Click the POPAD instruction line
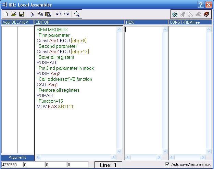Viewport: 214px width, 169px height. coord(45,95)
